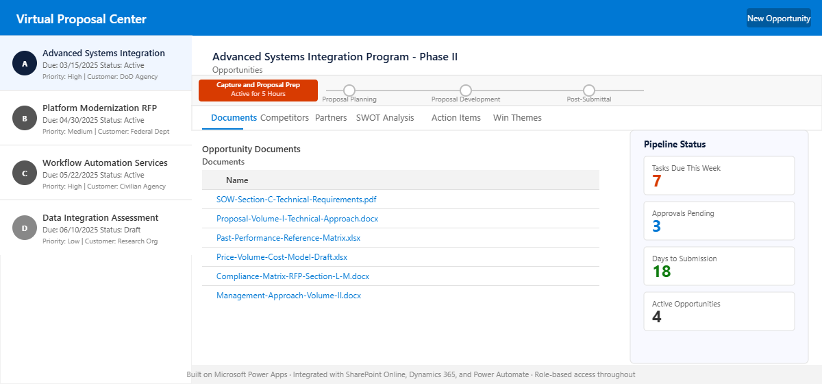The image size is (822, 384).
Task: Switch to the SWOT Analysis tab
Action: tap(385, 118)
